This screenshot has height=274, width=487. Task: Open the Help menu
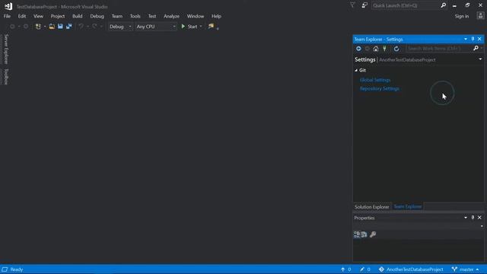point(216,16)
